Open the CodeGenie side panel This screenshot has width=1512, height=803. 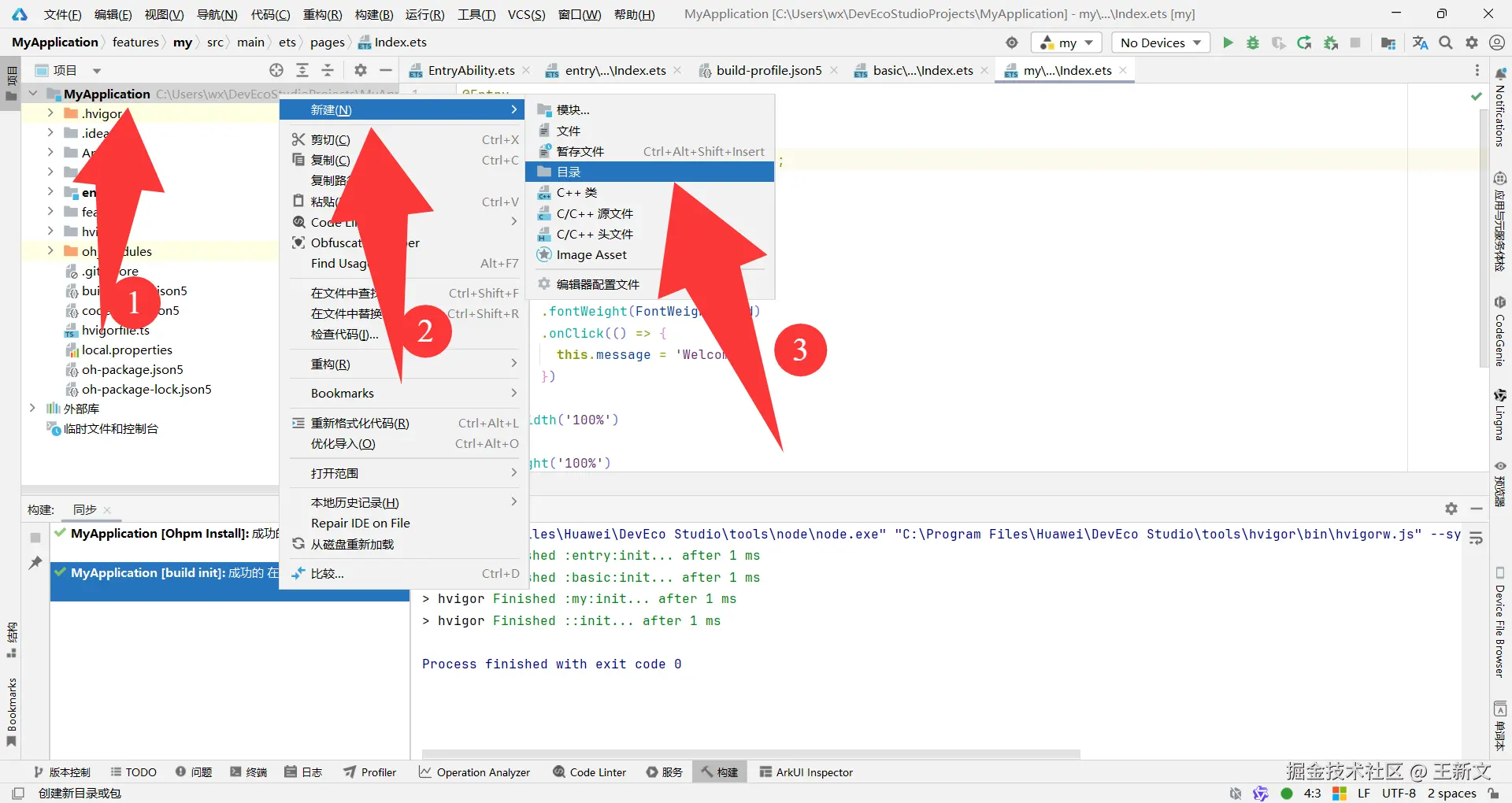click(1500, 331)
